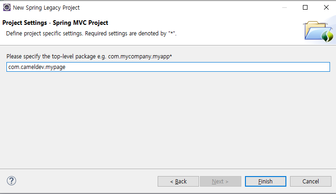Cancel the New Spring Legacy Project wizard
336x194 pixels.
(311, 181)
